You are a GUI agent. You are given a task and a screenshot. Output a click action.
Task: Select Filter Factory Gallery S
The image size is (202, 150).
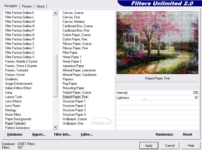20,44
